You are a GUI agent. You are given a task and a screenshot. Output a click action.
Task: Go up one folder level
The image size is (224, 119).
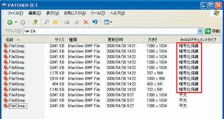[35, 22]
